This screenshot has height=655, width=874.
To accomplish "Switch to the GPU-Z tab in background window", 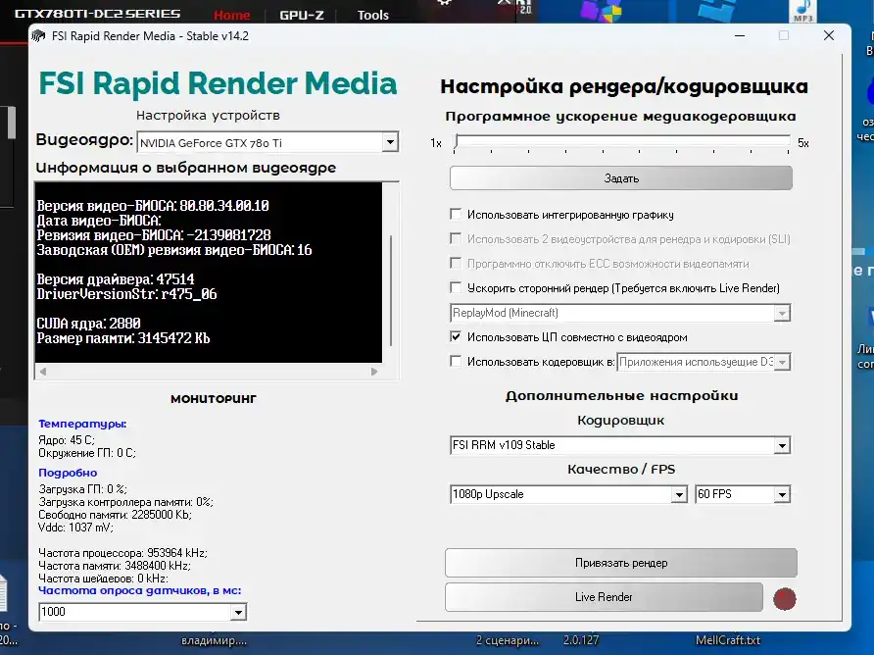I will pos(302,15).
